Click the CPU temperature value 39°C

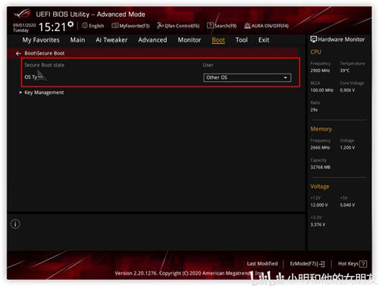pos(345,71)
